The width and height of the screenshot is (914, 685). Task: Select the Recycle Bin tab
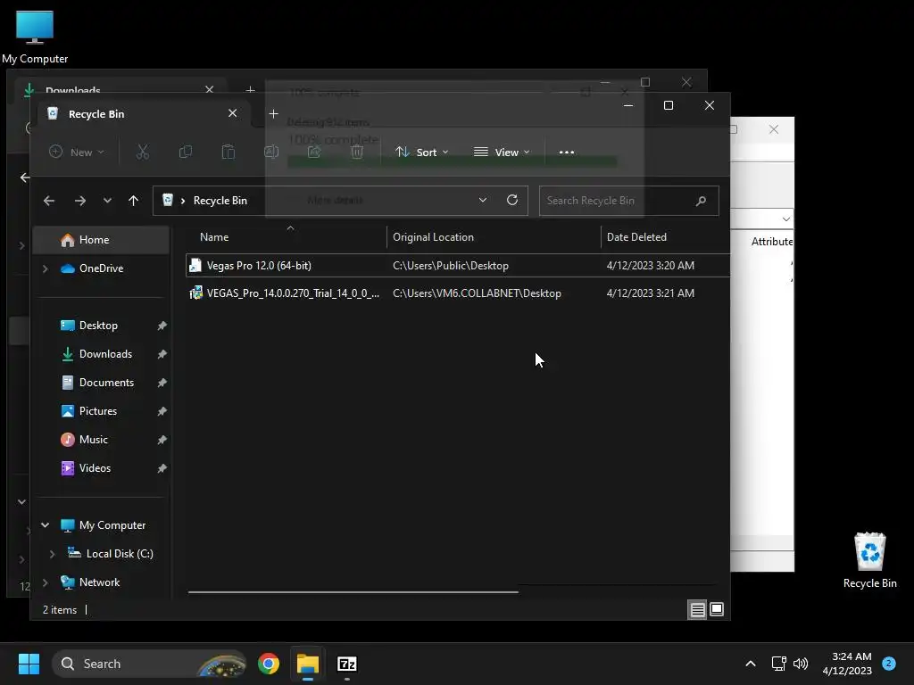pyautogui.click(x=144, y=114)
